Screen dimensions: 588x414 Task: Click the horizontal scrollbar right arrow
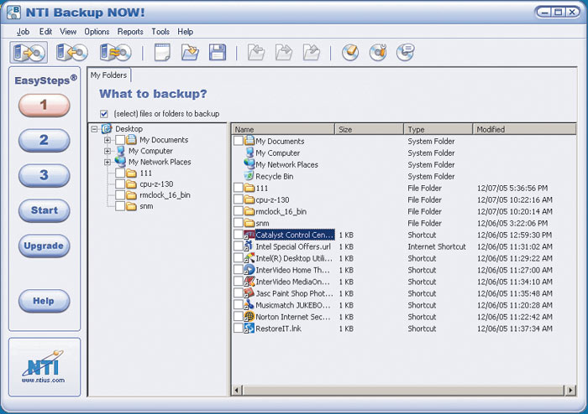pyautogui.click(x=570, y=390)
